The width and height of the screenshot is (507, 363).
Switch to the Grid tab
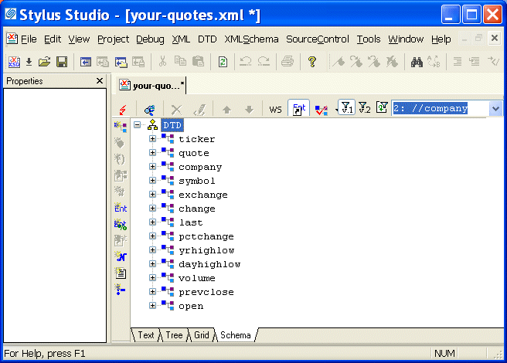click(201, 335)
